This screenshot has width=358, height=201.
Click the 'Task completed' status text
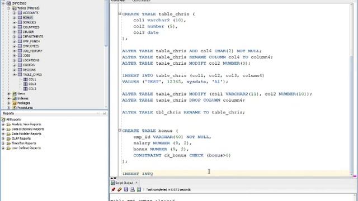tap(168, 190)
